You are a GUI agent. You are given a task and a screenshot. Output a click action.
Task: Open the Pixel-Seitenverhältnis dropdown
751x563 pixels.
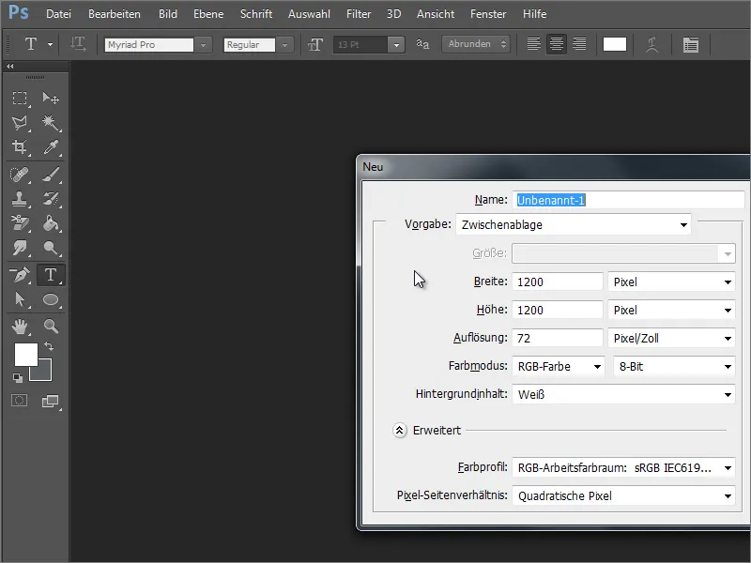click(623, 496)
